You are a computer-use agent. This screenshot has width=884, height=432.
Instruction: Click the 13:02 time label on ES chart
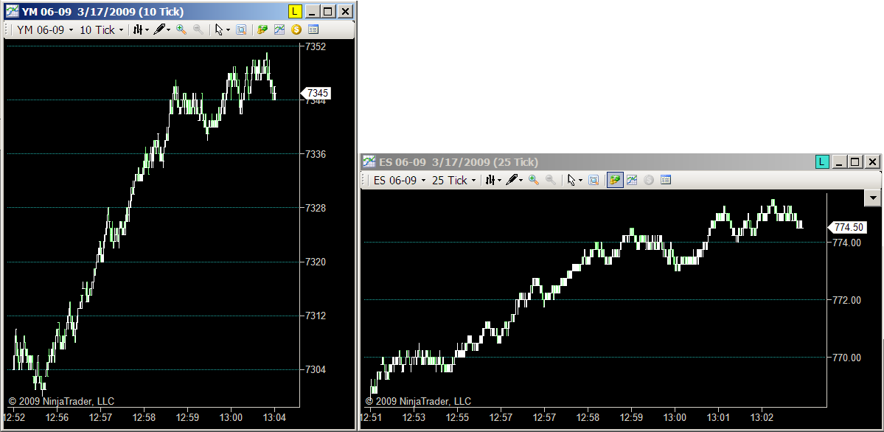tap(762, 418)
